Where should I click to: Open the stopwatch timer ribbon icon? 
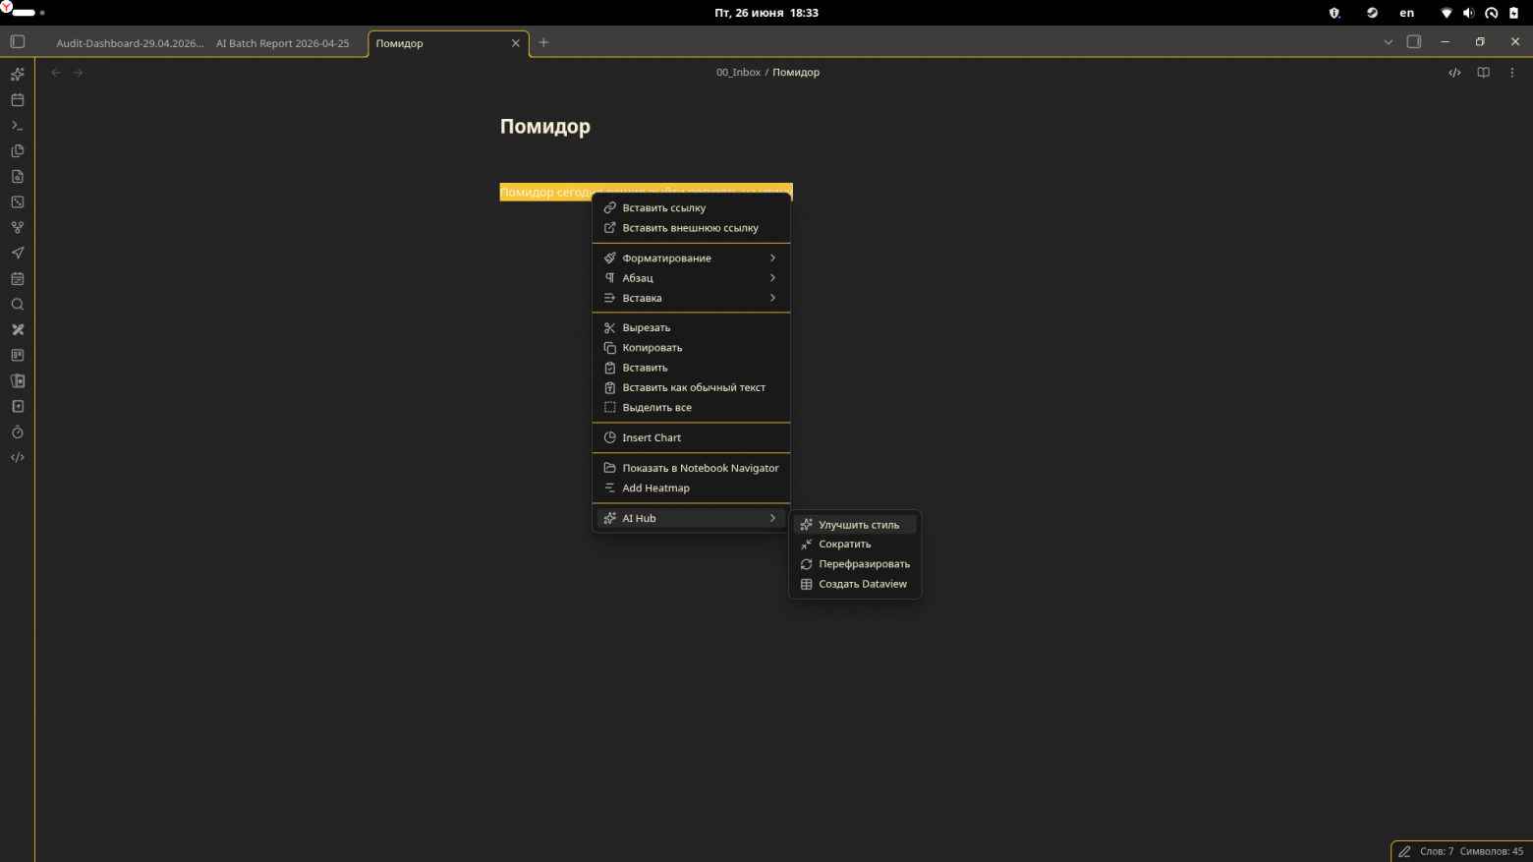tap(17, 432)
